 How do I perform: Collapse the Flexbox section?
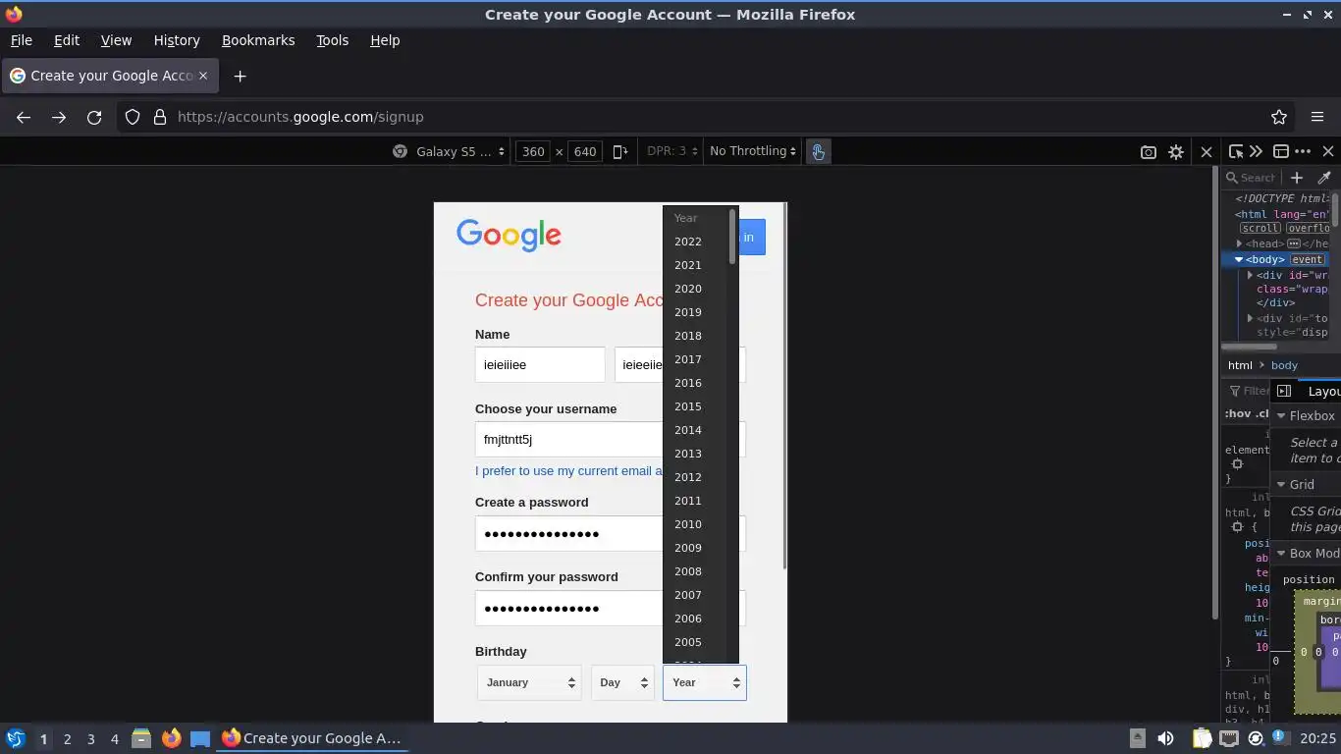coord(1281,416)
